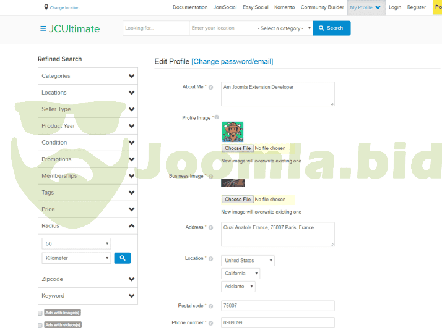The image size is (442, 328).
Task: Click the blue radius magnifier search button
Action: (x=122, y=258)
